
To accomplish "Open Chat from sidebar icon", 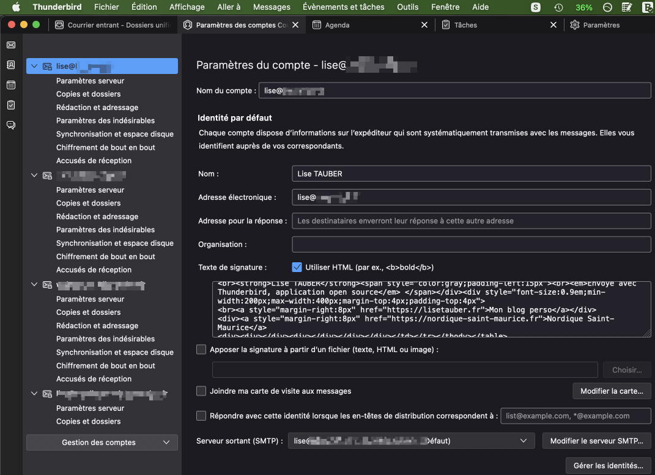I will 11,125.
